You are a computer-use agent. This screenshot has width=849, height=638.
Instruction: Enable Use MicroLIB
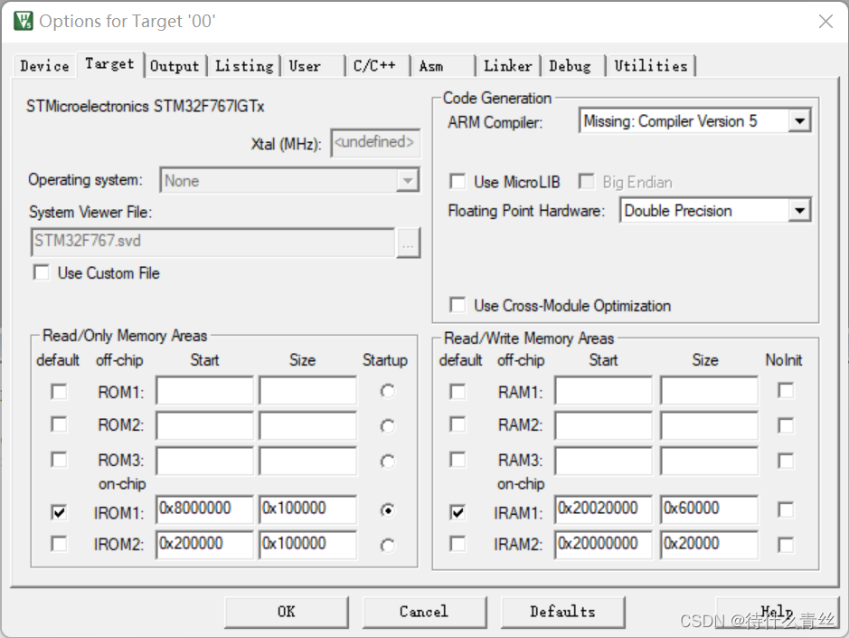pos(458,181)
